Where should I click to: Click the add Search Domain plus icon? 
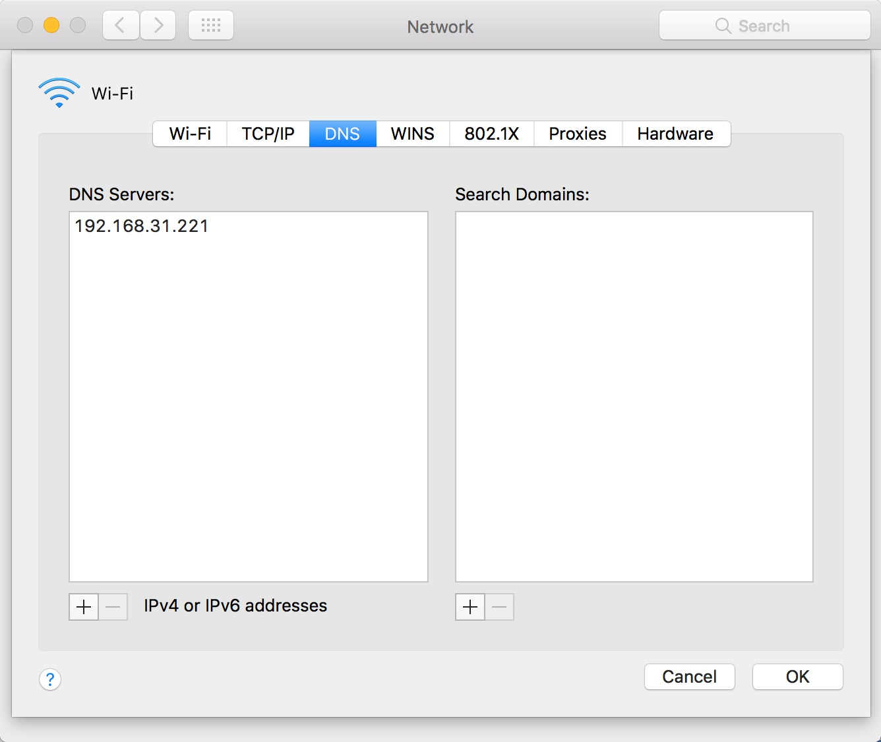tap(469, 607)
